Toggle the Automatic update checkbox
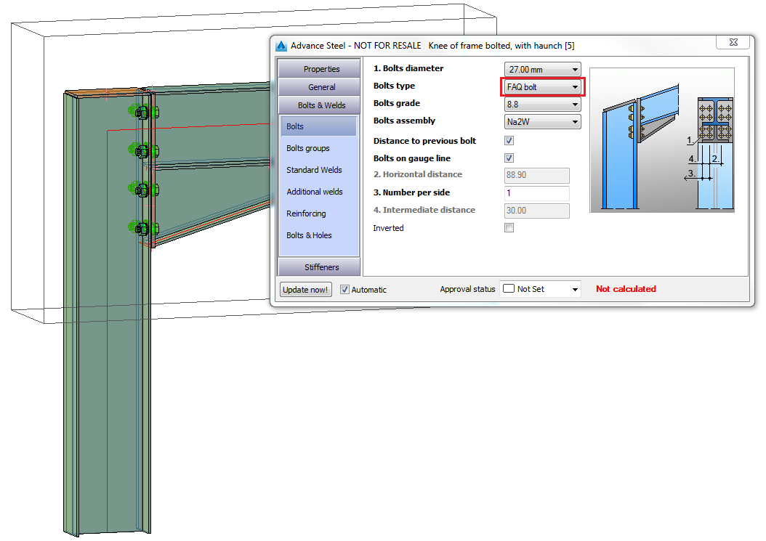The width and height of the screenshot is (766, 541). pos(344,290)
